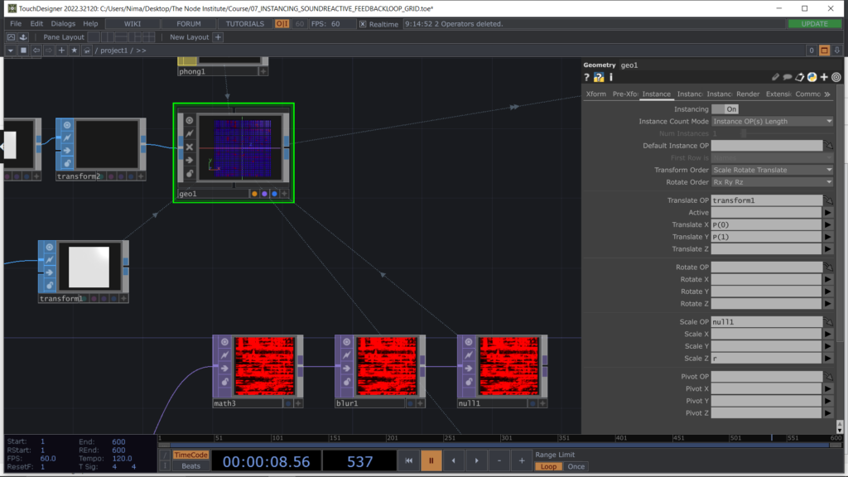Open Transform Order dropdown
Image resolution: width=848 pixels, height=477 pixels.
pyautogui.click(x=773, y=170)
